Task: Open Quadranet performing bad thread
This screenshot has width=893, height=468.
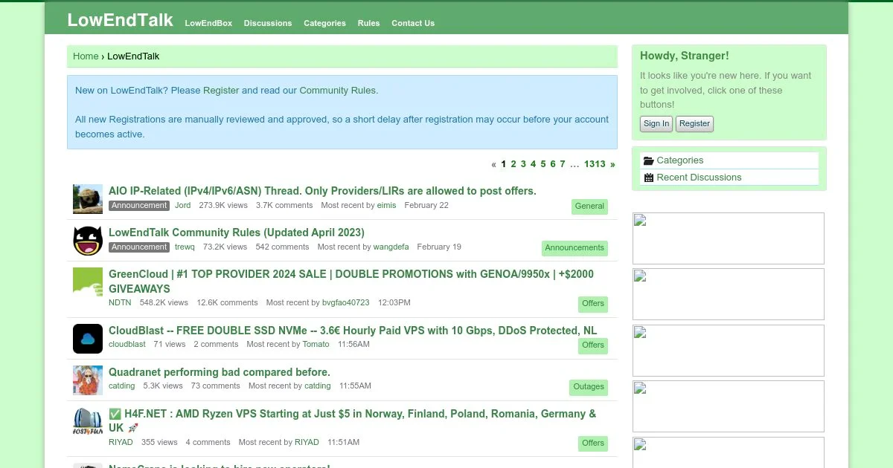Action: click(x=220, y=372)
